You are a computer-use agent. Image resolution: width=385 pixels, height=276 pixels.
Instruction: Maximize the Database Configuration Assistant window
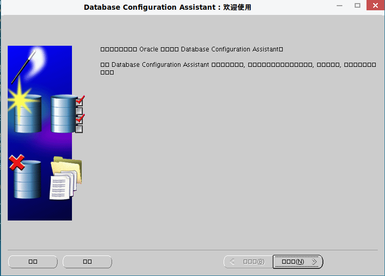click(358, 5)
